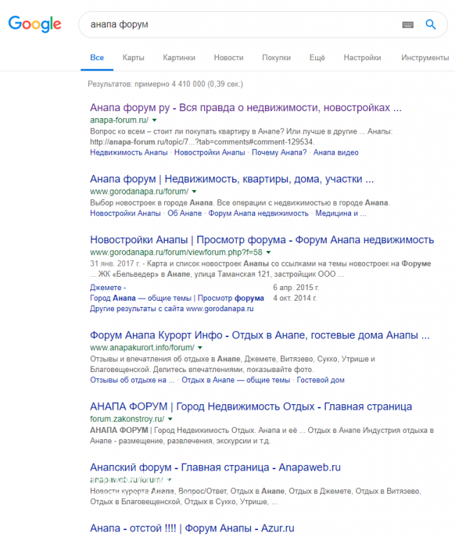Expand dropdown arrow next to viewforum.php?f=58 URL
The width and height of the screenshot is (455, 537).
point(268,252)
